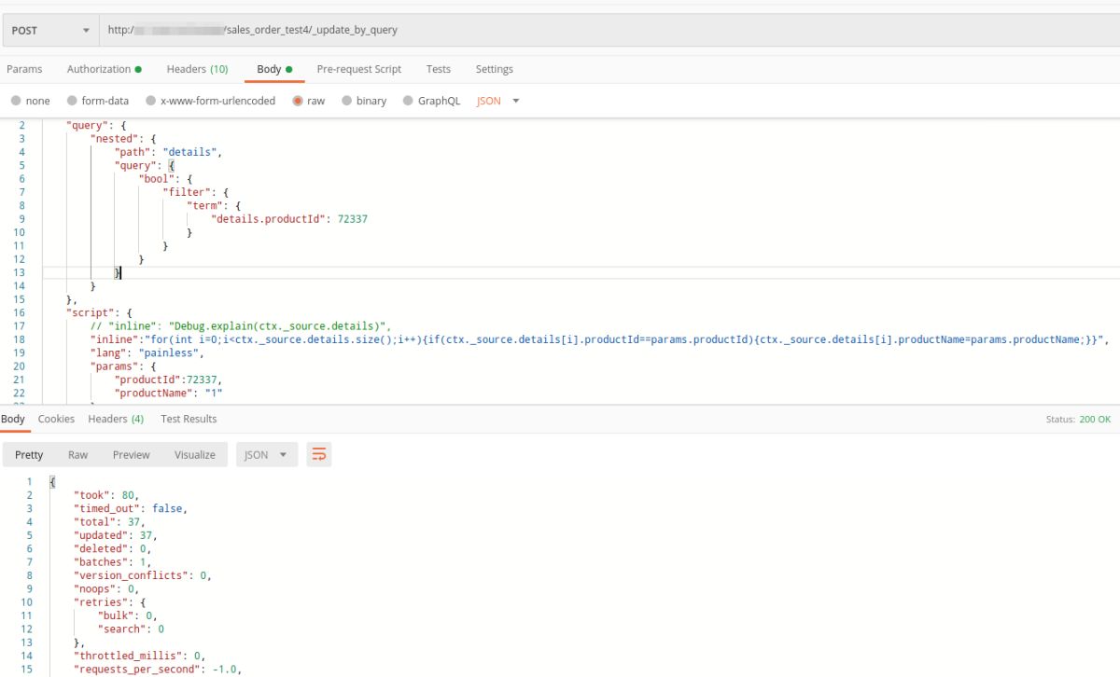Click the "script": { line
Screen dimensions: 1120x677
tap(101, 313)
